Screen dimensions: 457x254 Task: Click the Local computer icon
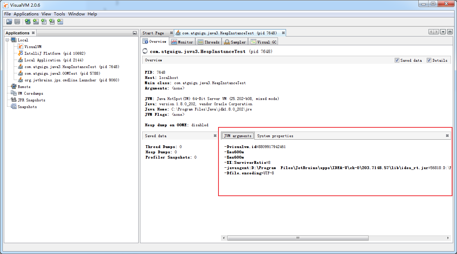point(14,40)
